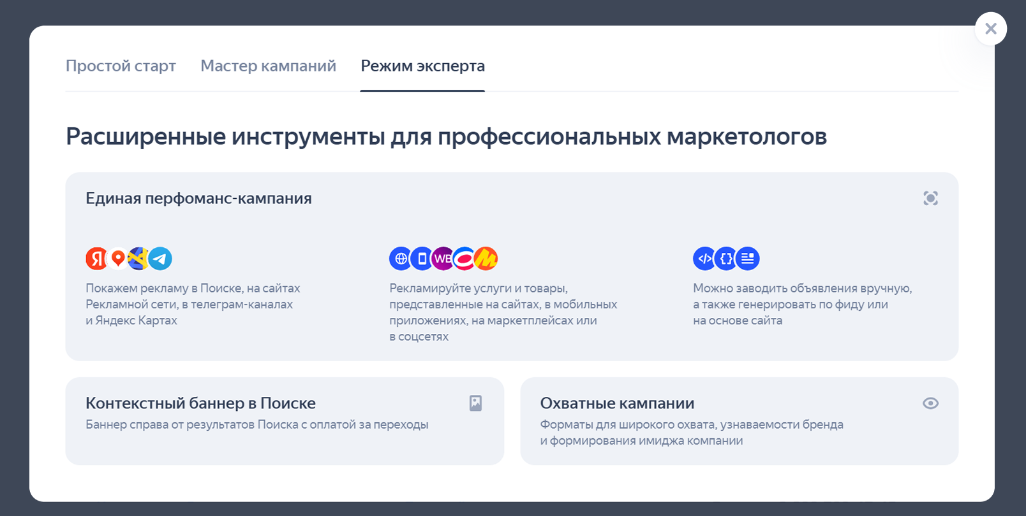Screen dimensions: 1026x516
Task: Choose Контекстный баннер в Поиске card
Action: [285, 421]
